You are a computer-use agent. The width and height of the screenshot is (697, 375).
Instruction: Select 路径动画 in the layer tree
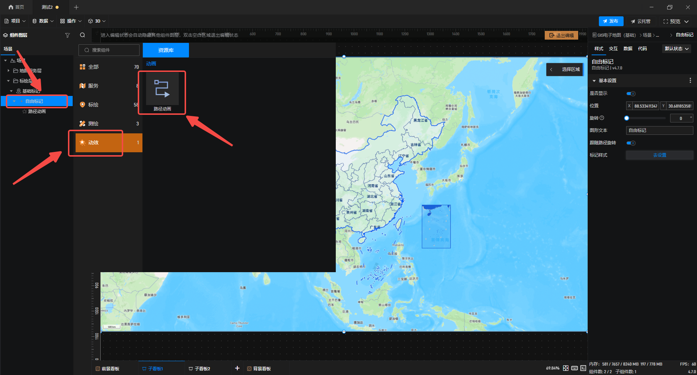point(37,112)
